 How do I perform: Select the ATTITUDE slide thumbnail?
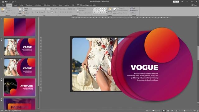click(x=20, y=87)
